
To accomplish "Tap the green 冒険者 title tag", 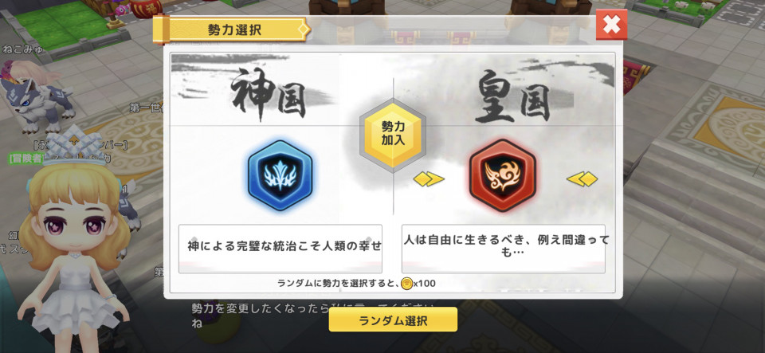I will [x=25, y=157].
